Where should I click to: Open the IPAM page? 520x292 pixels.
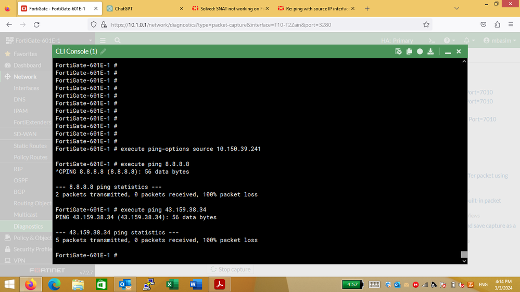[x=21, y=111]
